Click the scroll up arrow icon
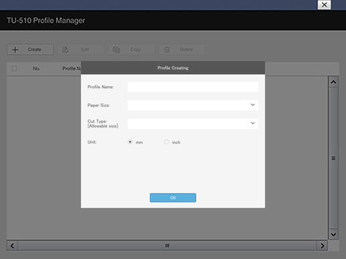 333,82
